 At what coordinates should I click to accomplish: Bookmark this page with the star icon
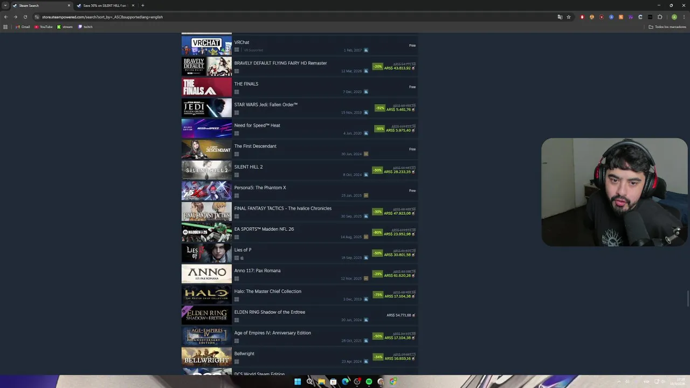pos(569,17)
